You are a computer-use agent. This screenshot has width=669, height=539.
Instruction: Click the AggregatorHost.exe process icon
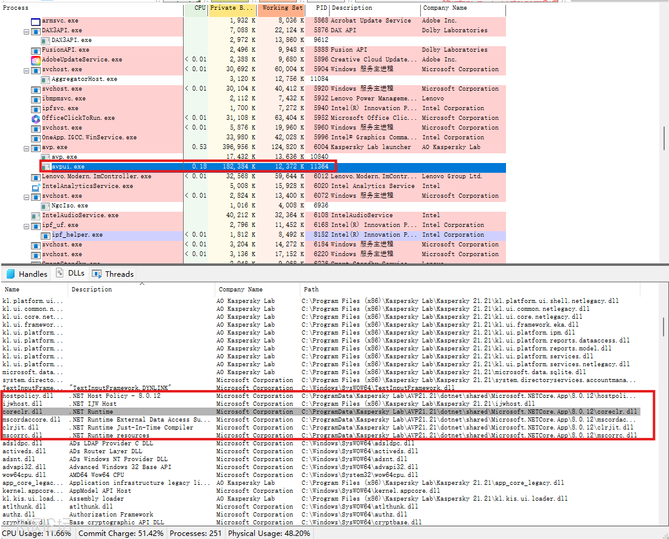coord(46,79)
